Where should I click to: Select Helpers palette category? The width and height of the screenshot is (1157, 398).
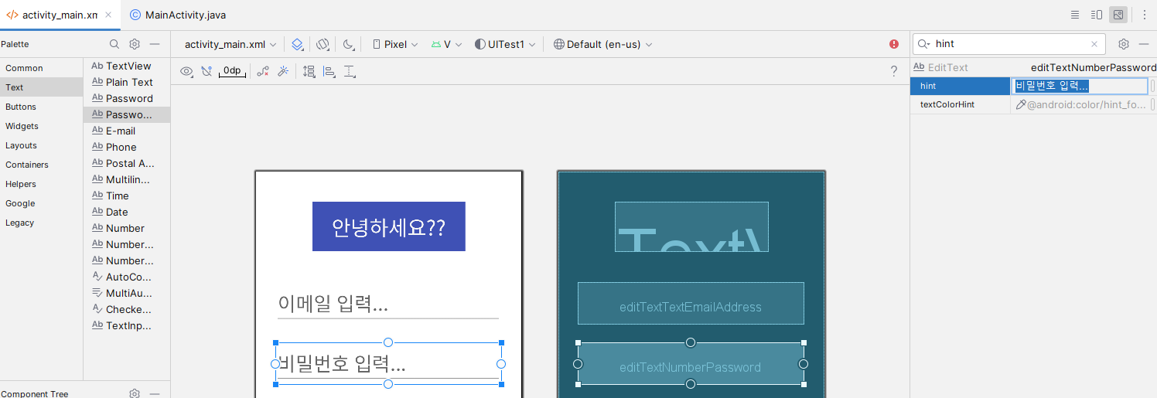[42, 184]
